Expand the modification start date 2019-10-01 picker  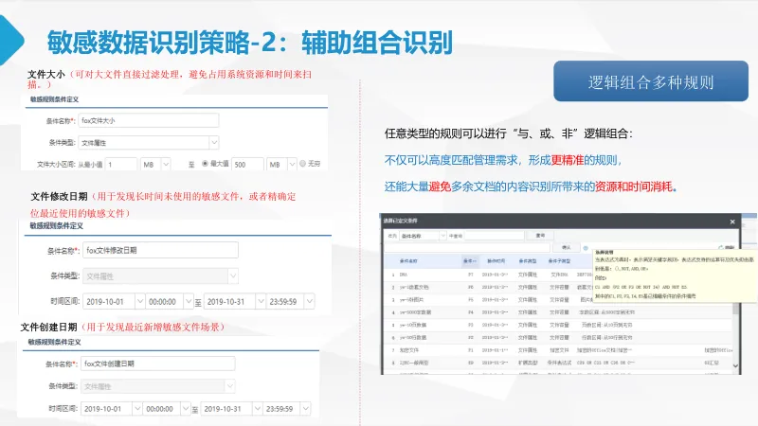tap(139, 301)
